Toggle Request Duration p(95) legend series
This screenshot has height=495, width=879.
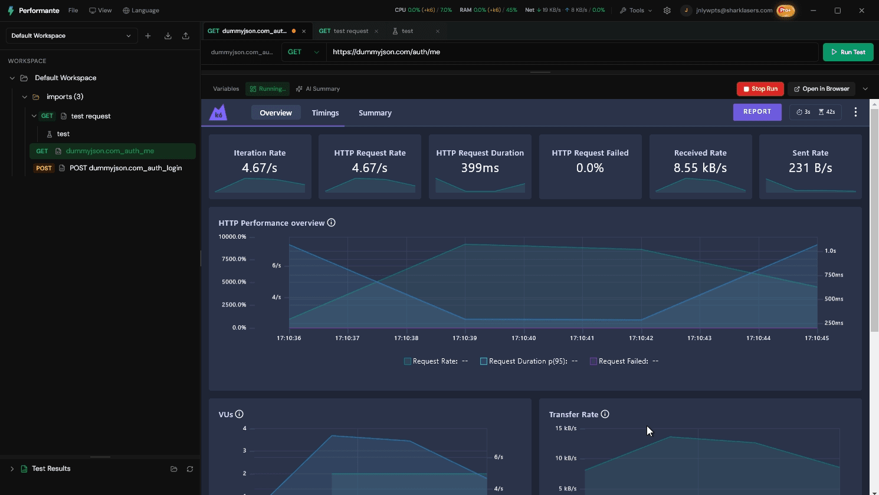click(529, 361)
